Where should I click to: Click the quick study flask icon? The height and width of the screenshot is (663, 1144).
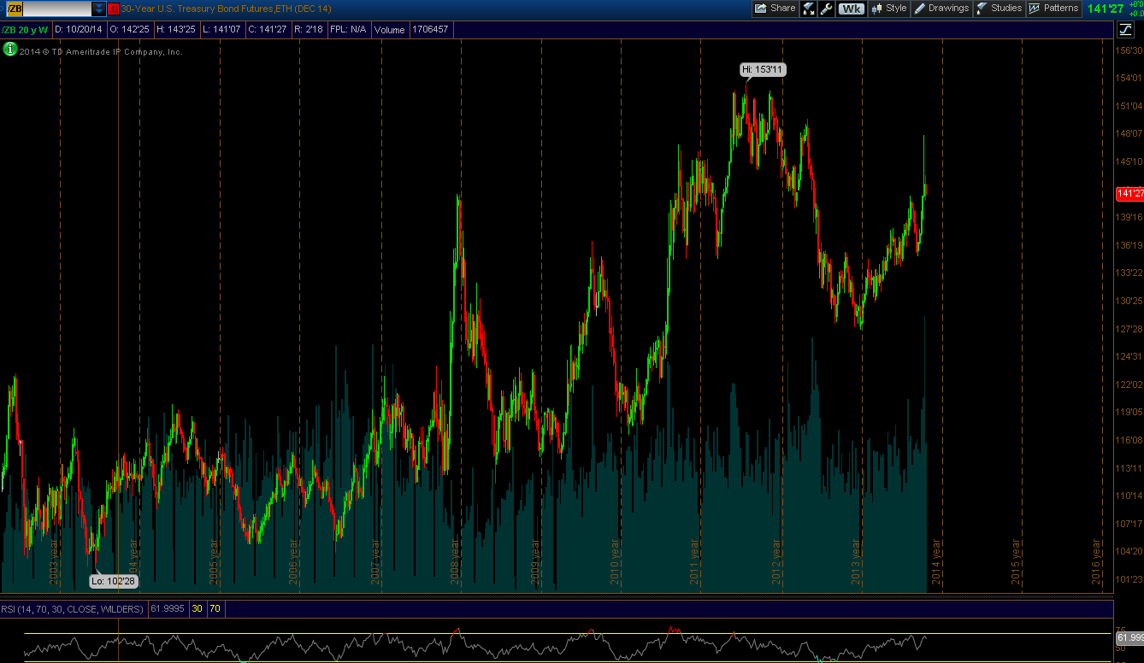809,9
